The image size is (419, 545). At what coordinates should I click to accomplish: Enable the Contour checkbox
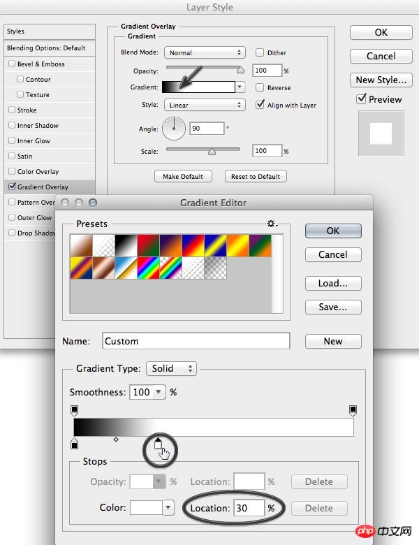(20, 79)
